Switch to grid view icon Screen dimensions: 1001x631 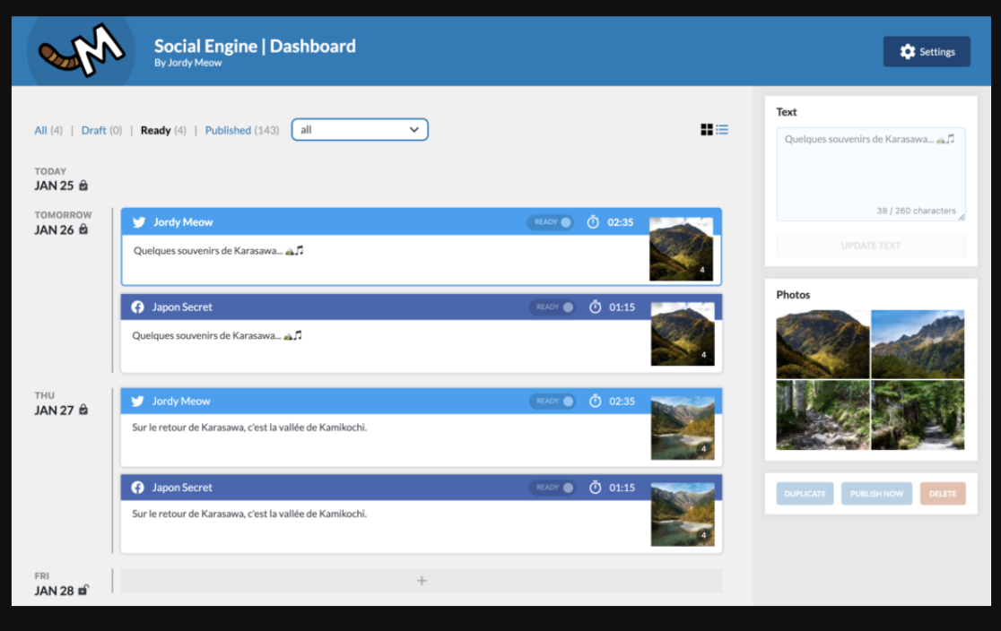tap(707, 130)
